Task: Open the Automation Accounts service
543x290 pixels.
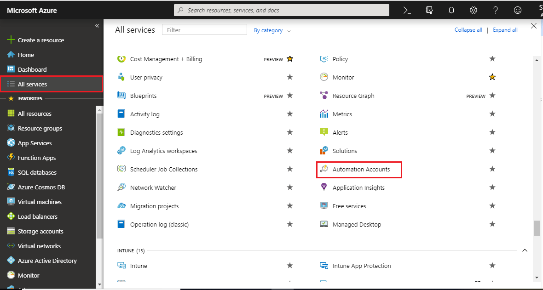Action: coord(361,169)
